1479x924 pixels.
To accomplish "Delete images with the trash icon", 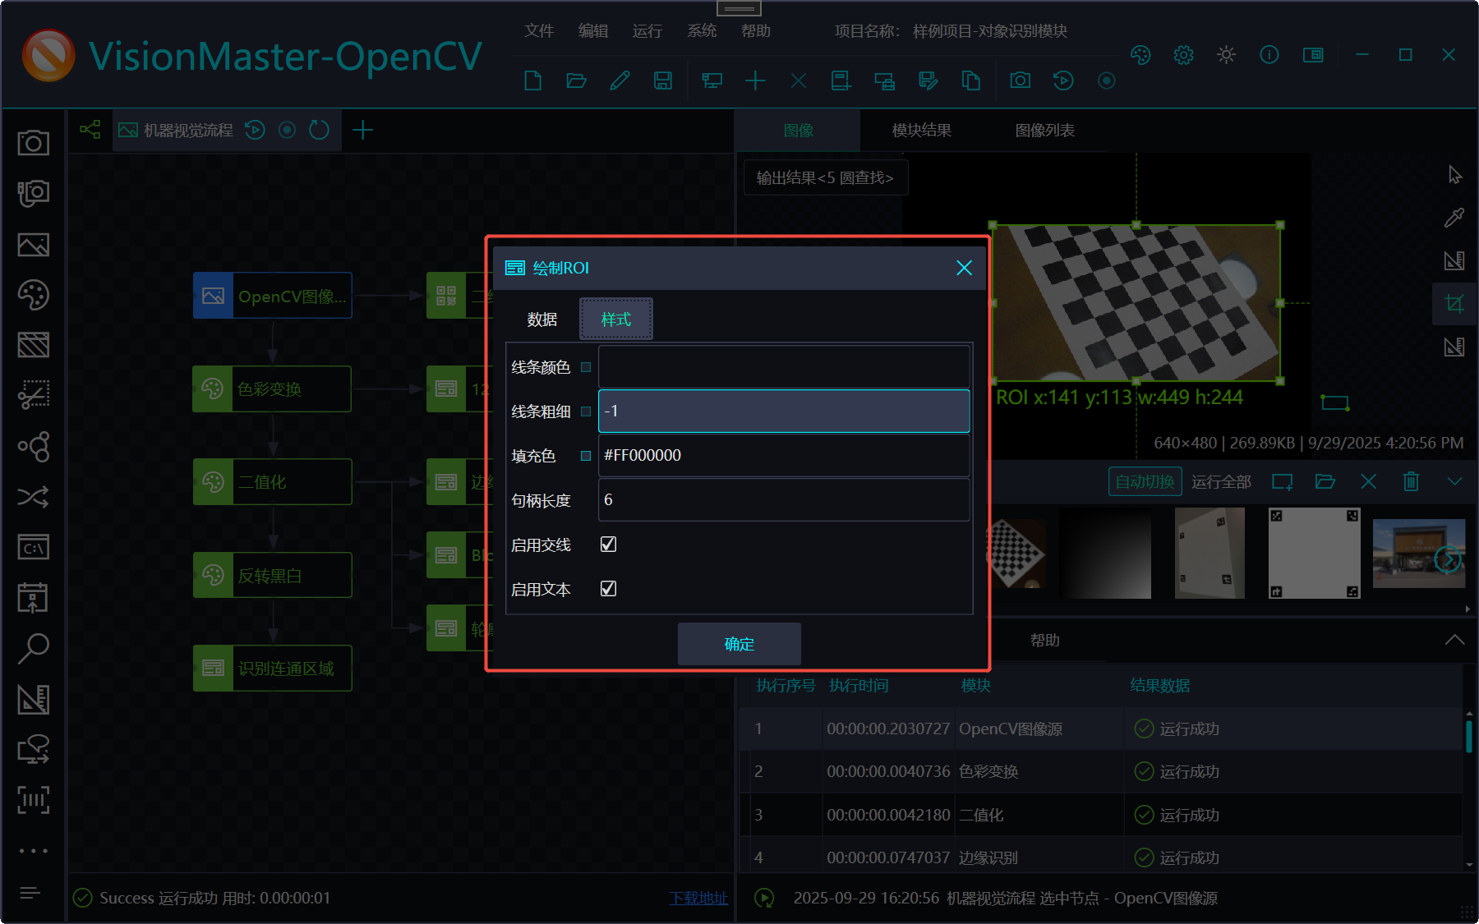I will [1411, 481].
